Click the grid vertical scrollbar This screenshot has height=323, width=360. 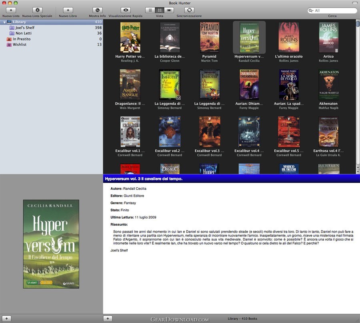358,92
